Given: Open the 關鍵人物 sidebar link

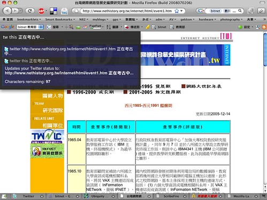Looking at the screenshot, I should coord(52,96).
